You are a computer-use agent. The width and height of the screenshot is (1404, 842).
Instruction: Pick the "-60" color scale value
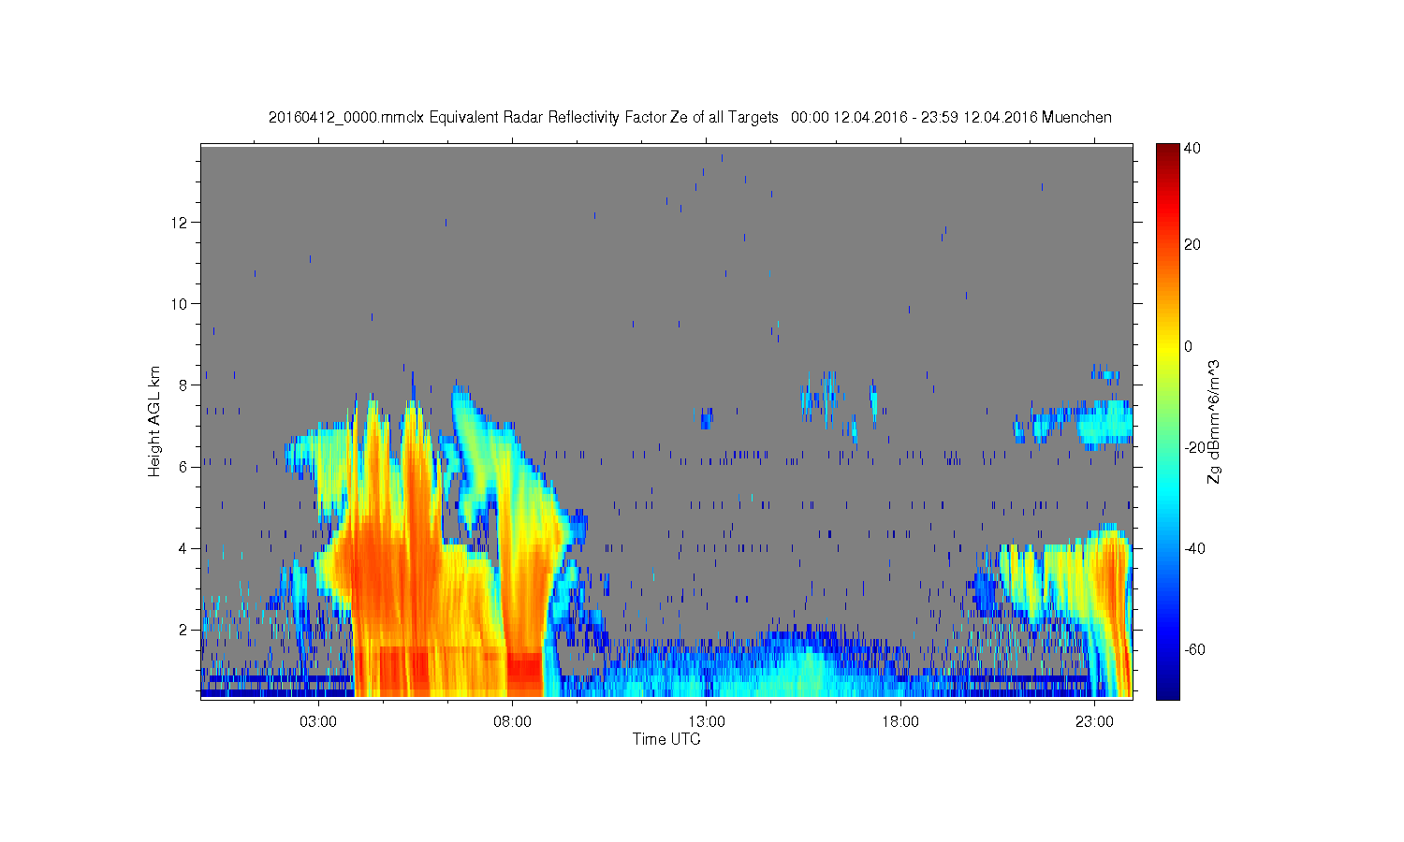tap(1194, 649)
